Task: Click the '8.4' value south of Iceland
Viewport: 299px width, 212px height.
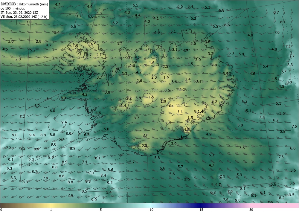Action: point(103,176)
